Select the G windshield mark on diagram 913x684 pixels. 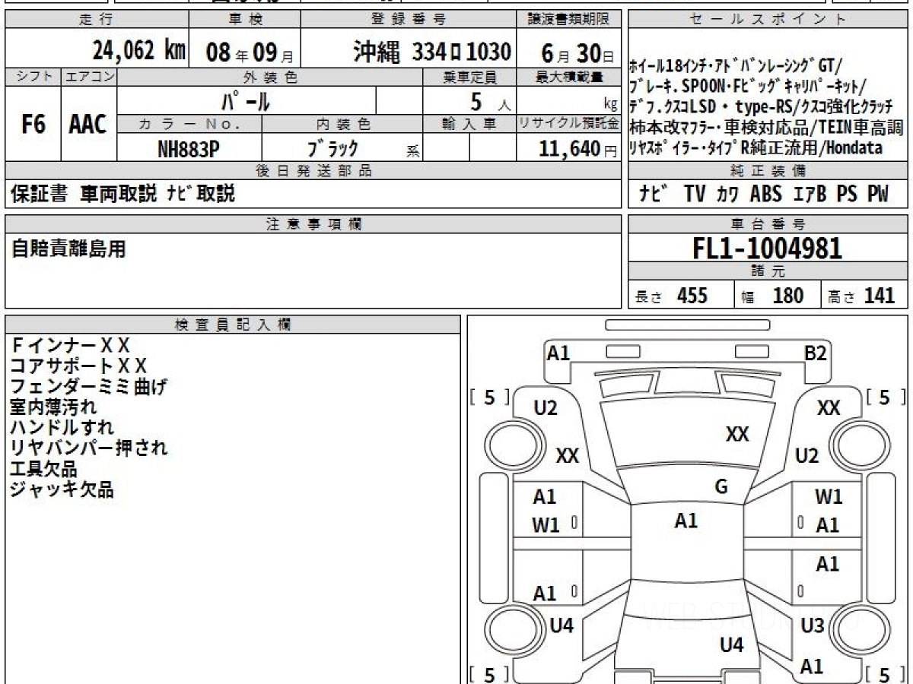(x=721, y=487)
